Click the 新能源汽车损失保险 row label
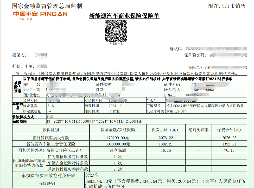Viewport: 254px width, 188px height. click(x=51, y=138)
